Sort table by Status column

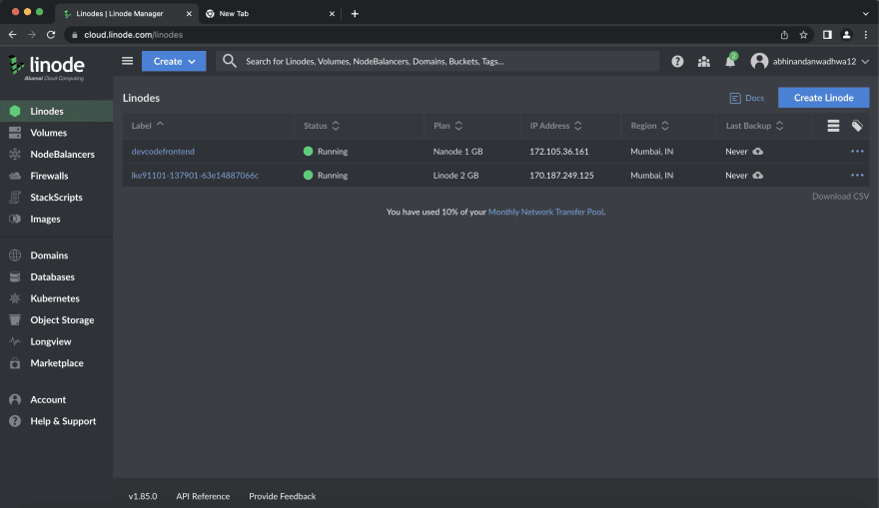click(x=322, y=126)
